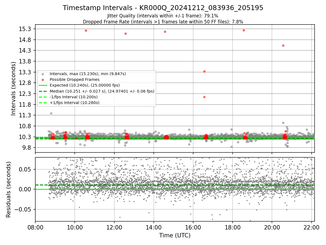Click the 'Residuals (seconds)' y-axis label
Screen dimensions: 326x245
pos(8,189)
